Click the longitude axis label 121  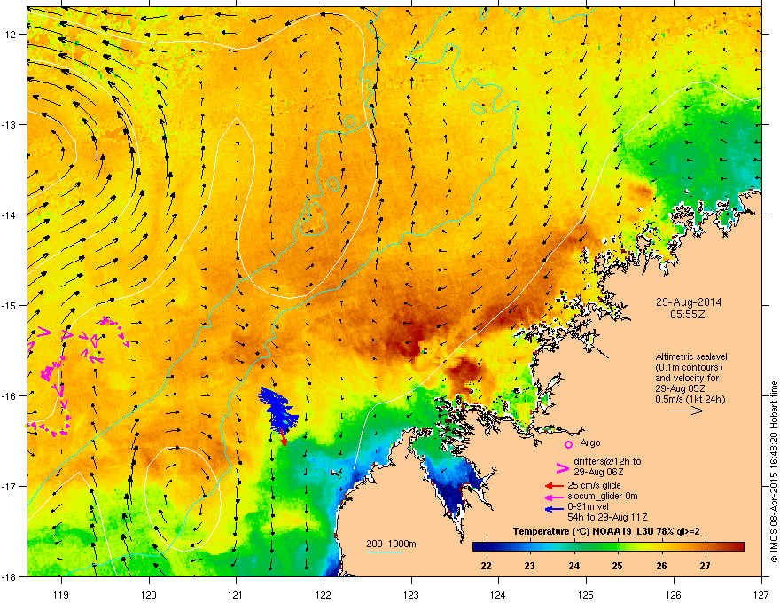tap(236, 594)
